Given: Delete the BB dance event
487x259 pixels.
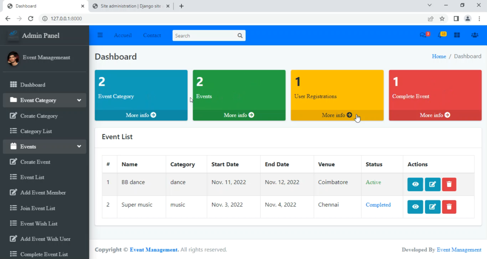Looking at the screenshot, I should [449, 184].
